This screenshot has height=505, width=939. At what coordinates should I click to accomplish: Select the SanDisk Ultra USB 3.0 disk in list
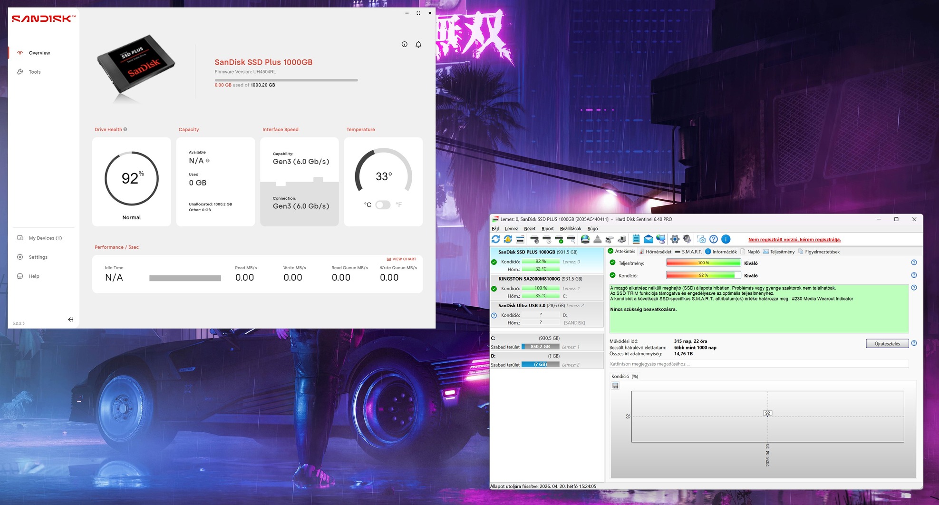point(547,314)
